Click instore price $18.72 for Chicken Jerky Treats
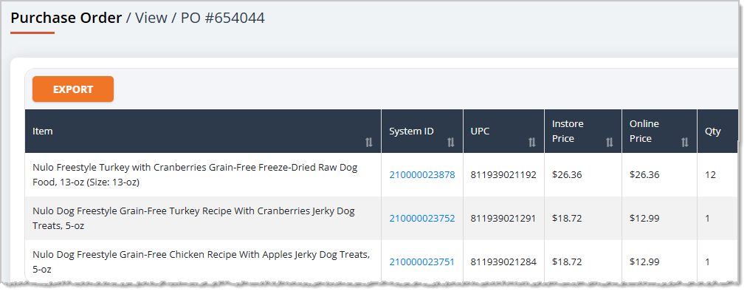 click(x=567, y=261)
